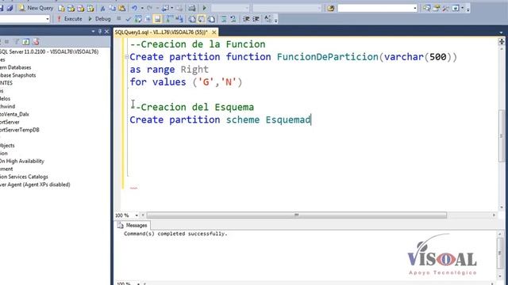Toggle Object Explorer auto-hide pin
The height and width of the screenshot is (285, 508).
coord(100,32)
